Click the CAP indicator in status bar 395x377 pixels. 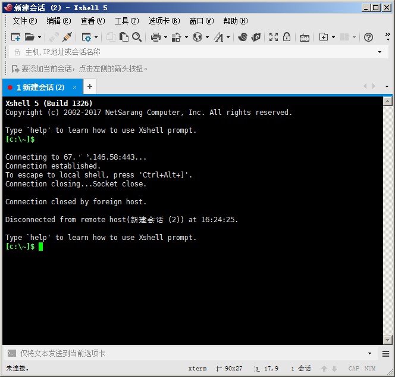[x=354, y=369]
